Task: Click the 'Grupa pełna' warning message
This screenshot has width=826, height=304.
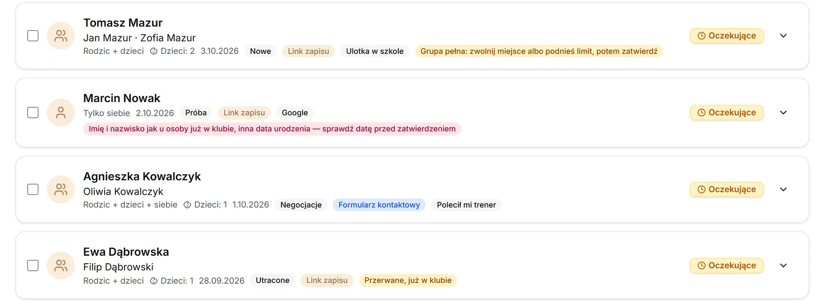Action: pyautogui.click(x=539, y=51)
